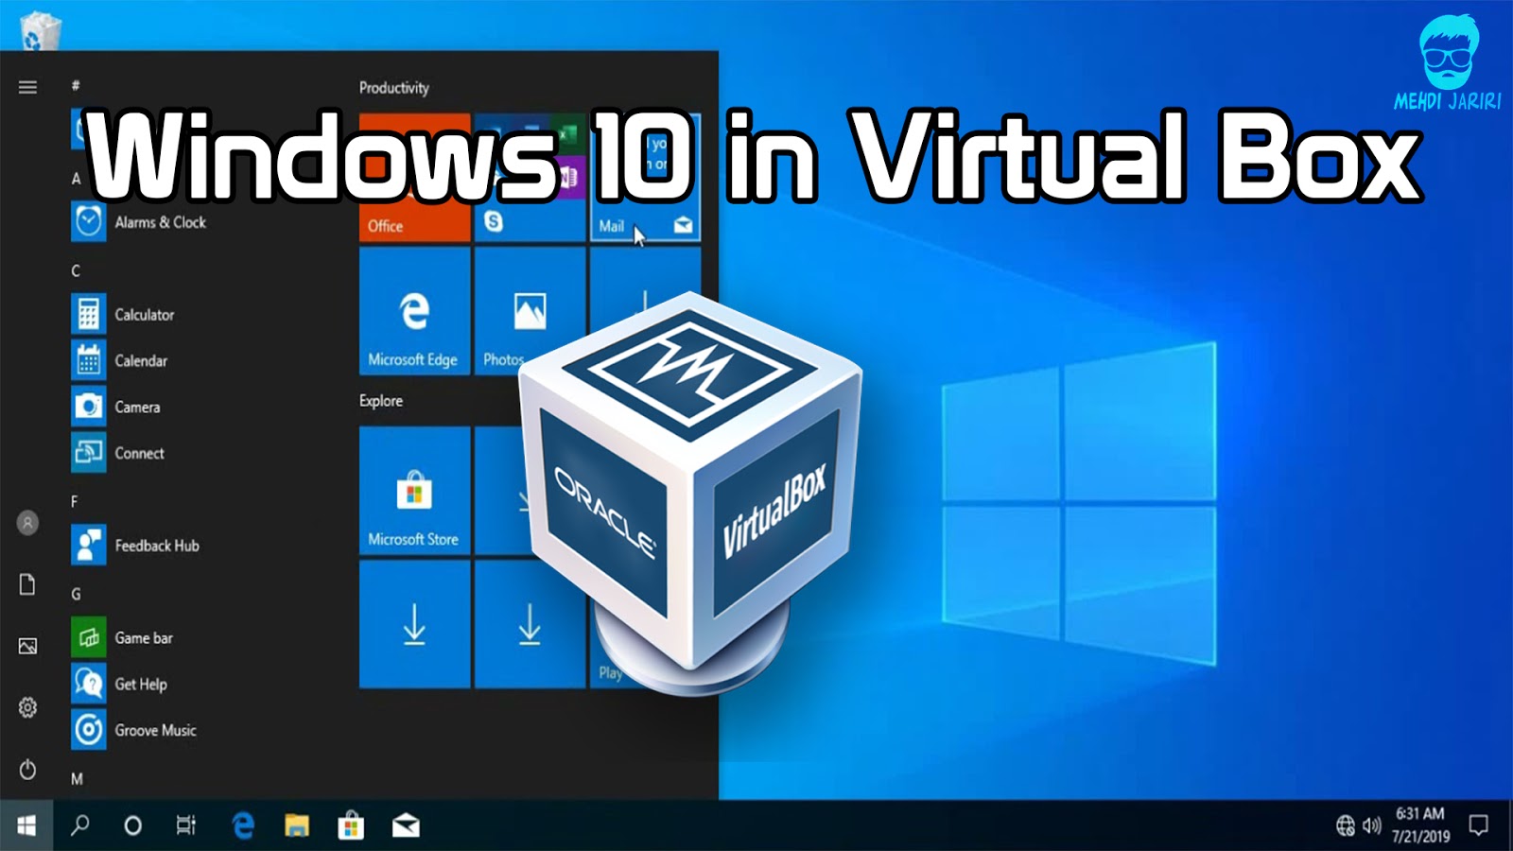The height and width of the screenshot is (851, 1513).
Task: Click the network globe tray icon
Action: pos(1345,825)
